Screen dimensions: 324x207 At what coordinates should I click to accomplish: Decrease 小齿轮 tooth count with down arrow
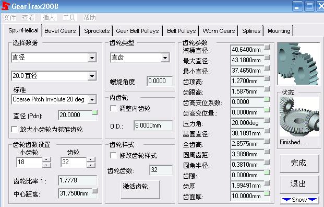pyautogui.click(x=46, y=165)
